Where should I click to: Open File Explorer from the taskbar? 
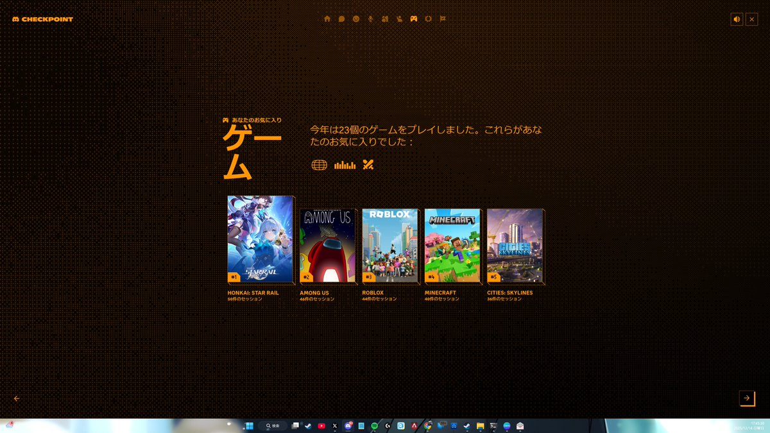pos(480,426)
